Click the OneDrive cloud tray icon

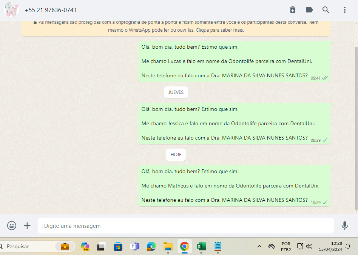tap(272, 246)
